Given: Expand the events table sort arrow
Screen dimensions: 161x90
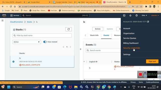Looking at the screenshot, I should pyautogui.click(x=84, y=62).
